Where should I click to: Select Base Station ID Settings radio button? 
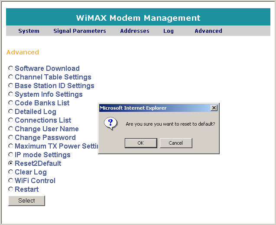[x=11, y=86]
